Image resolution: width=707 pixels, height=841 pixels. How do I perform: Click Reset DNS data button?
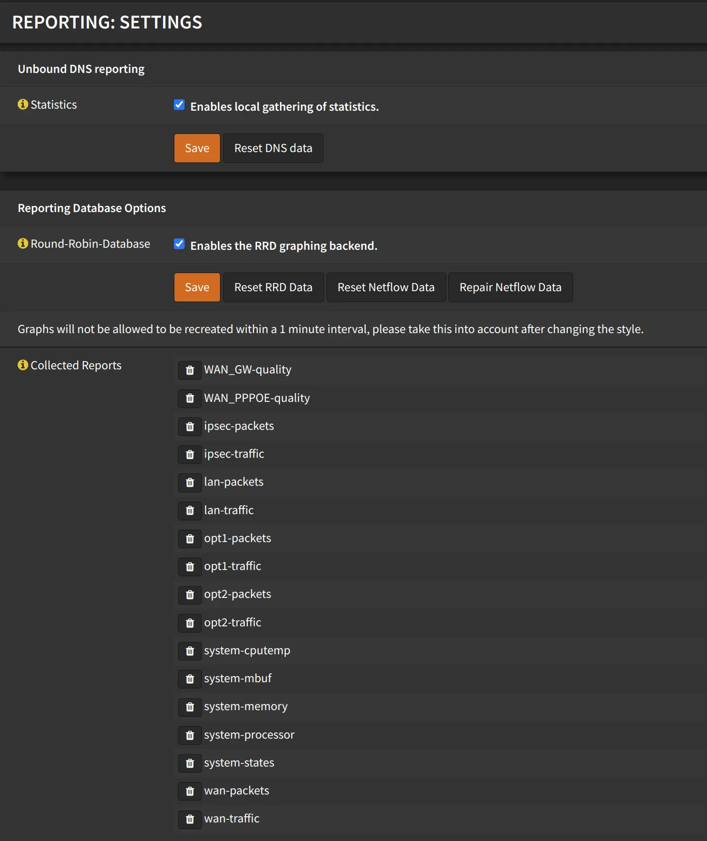273,148
